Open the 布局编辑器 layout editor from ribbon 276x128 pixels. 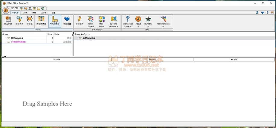55,21
